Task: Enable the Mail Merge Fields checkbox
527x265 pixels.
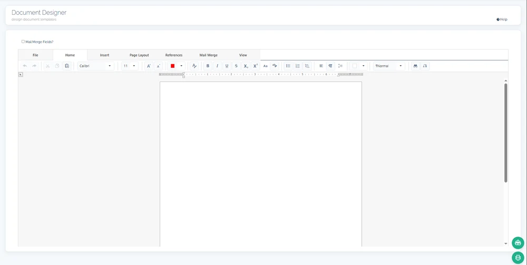Action: click(x=23, y=42)
